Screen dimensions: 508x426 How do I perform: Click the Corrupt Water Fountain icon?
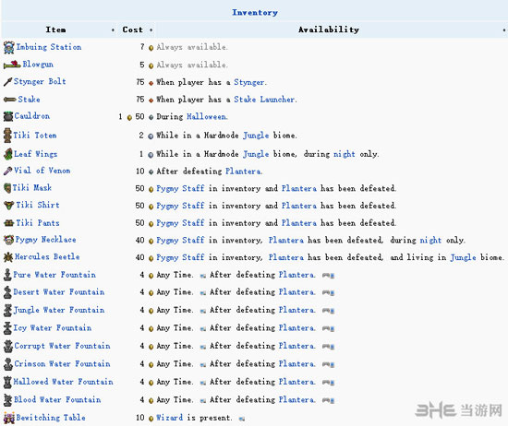click(8, 346)
